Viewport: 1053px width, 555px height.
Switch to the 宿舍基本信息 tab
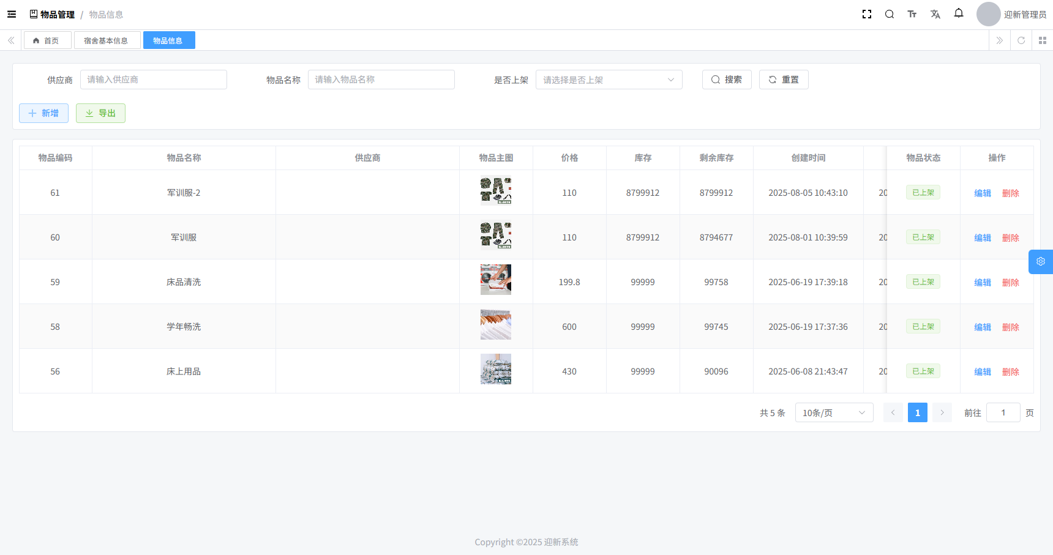[107, 40]
